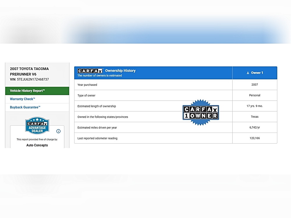Click the blue info circle icon

tap(58, 131)
